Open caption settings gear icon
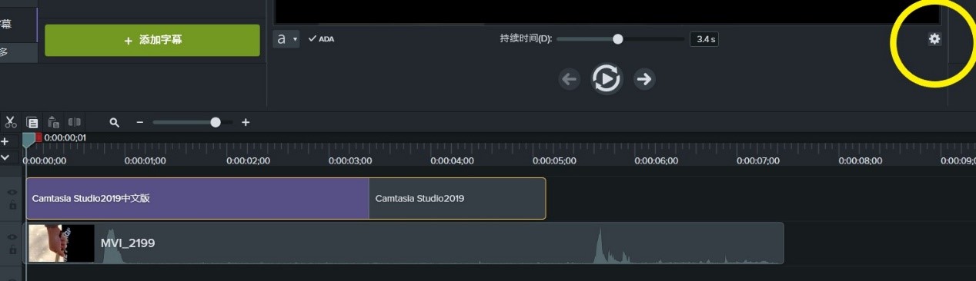This screenshot has width=976, height=281. pyautogui.click(x=934, y=38)
